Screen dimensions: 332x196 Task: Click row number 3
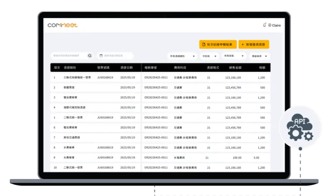tap(55, 98)
